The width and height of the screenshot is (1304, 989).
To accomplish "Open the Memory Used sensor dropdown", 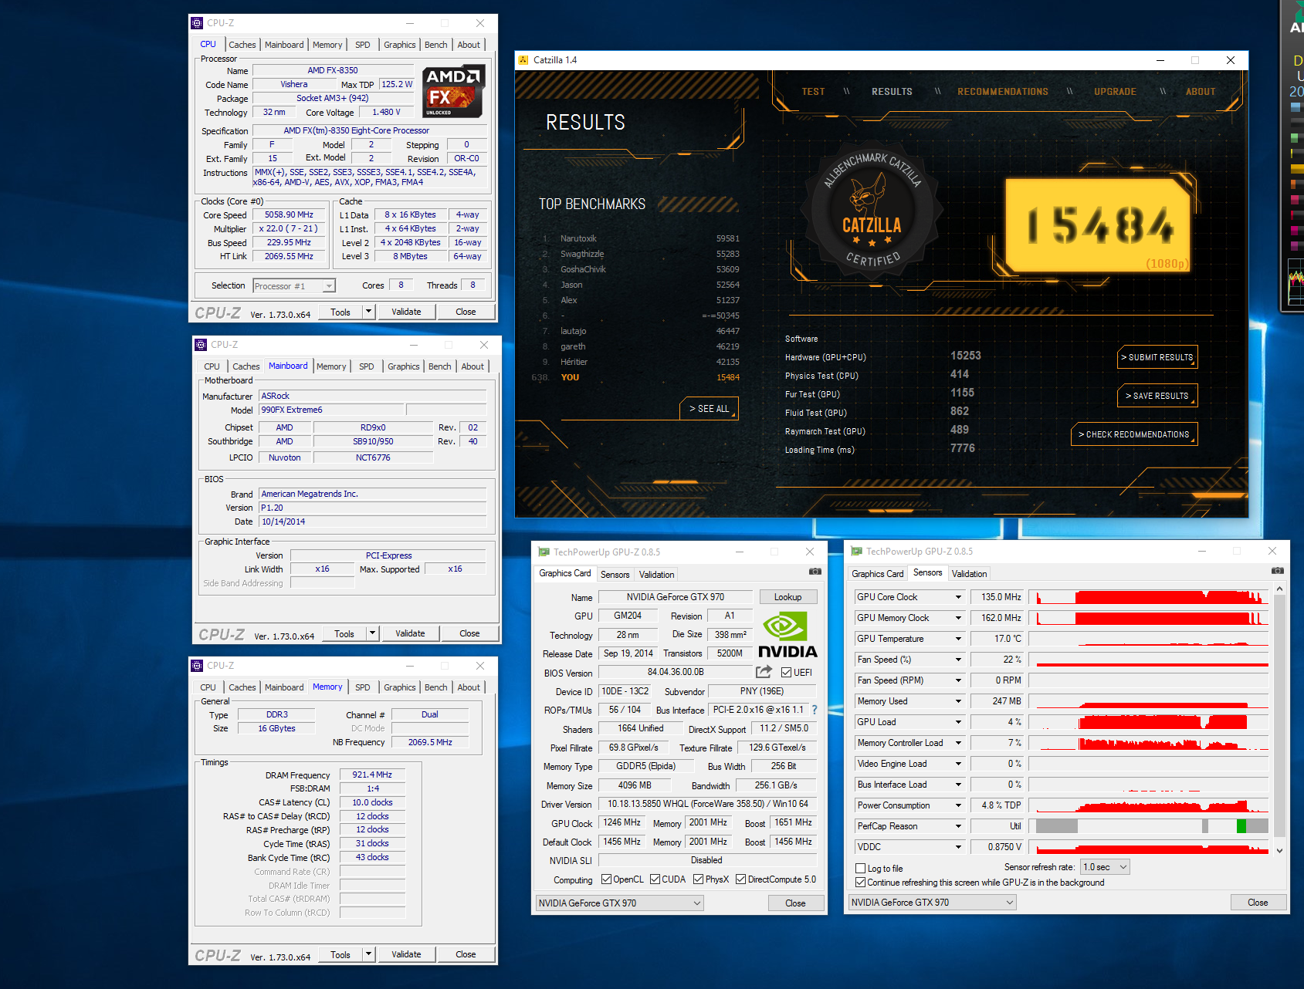I will [958, 701].
